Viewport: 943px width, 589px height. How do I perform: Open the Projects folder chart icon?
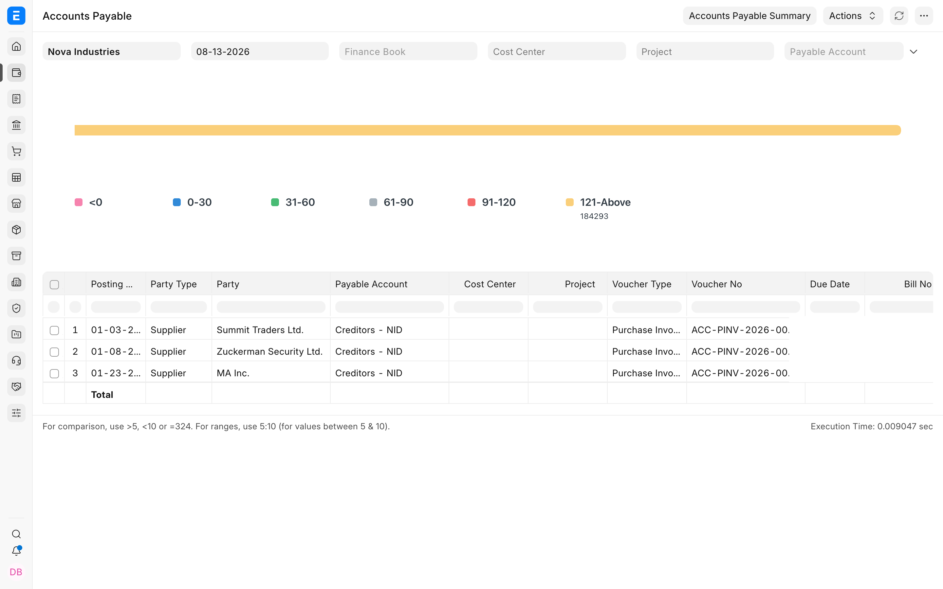[16, 334]
